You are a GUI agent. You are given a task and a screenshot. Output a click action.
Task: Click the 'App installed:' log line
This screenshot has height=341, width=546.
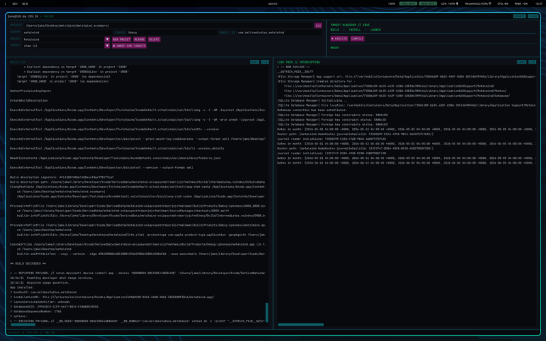[x=22, y=287]
